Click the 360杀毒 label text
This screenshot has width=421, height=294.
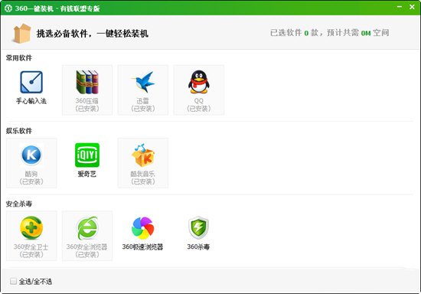198,247
